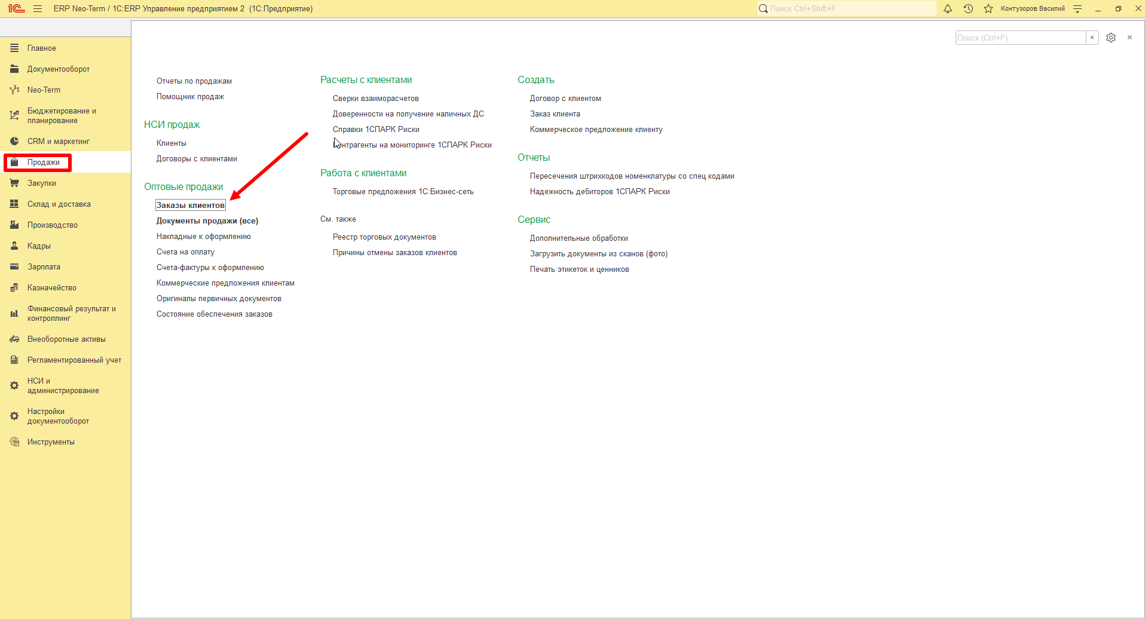The height and width of the screenshot is (619, 1145).
Task: Clear the section search field with the X button
Action: coord(1092,38)
